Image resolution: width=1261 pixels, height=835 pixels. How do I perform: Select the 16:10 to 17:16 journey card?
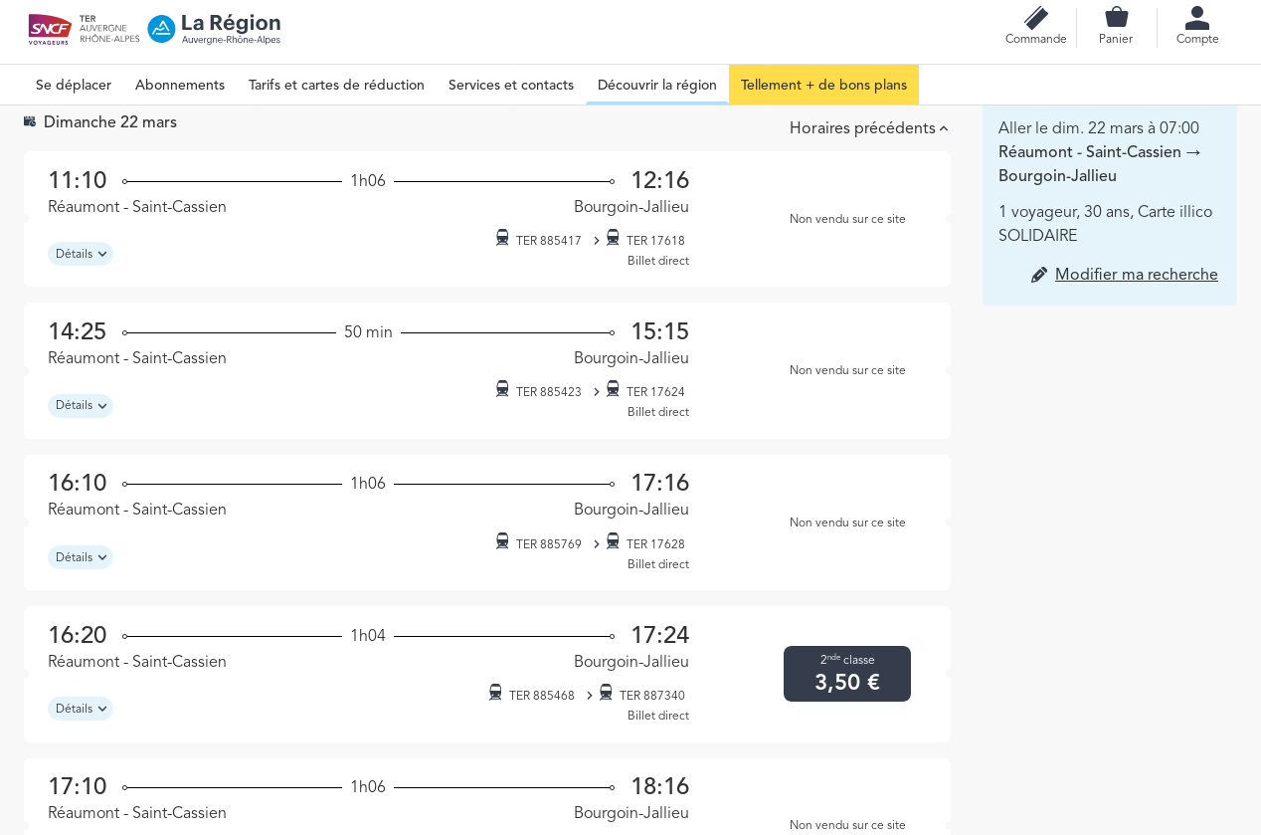[x=368, y=496]
